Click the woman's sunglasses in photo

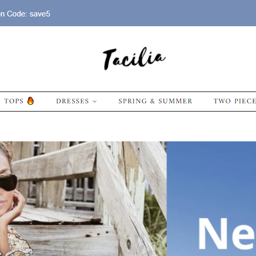(x=8, y=182)
